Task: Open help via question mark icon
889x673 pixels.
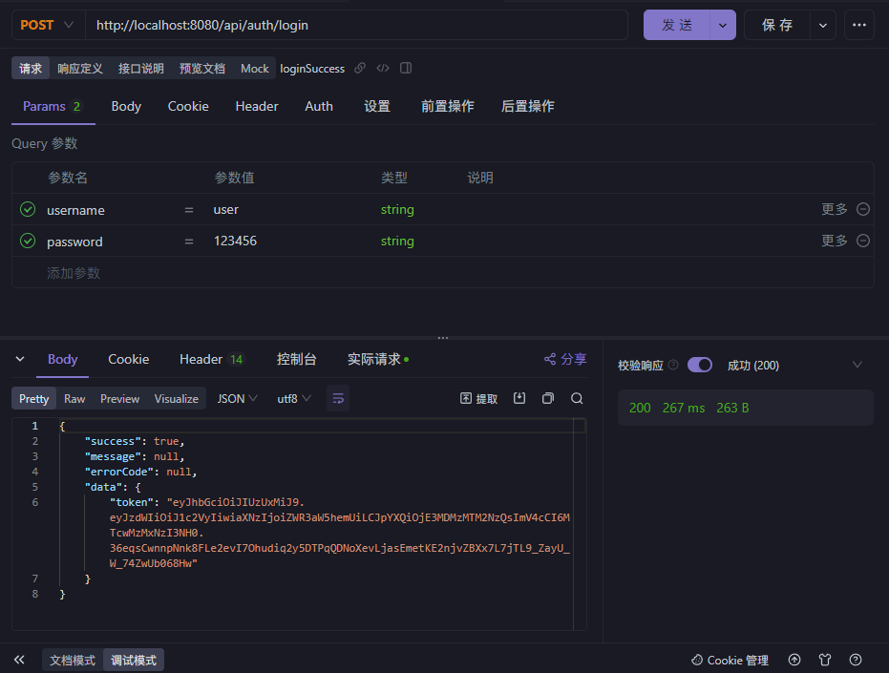Action: click(856, 660)
